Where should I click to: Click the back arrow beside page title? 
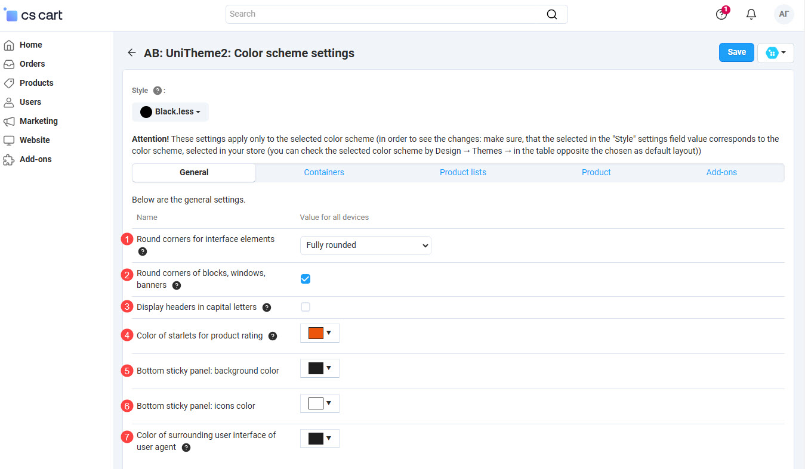click(132, 53)
